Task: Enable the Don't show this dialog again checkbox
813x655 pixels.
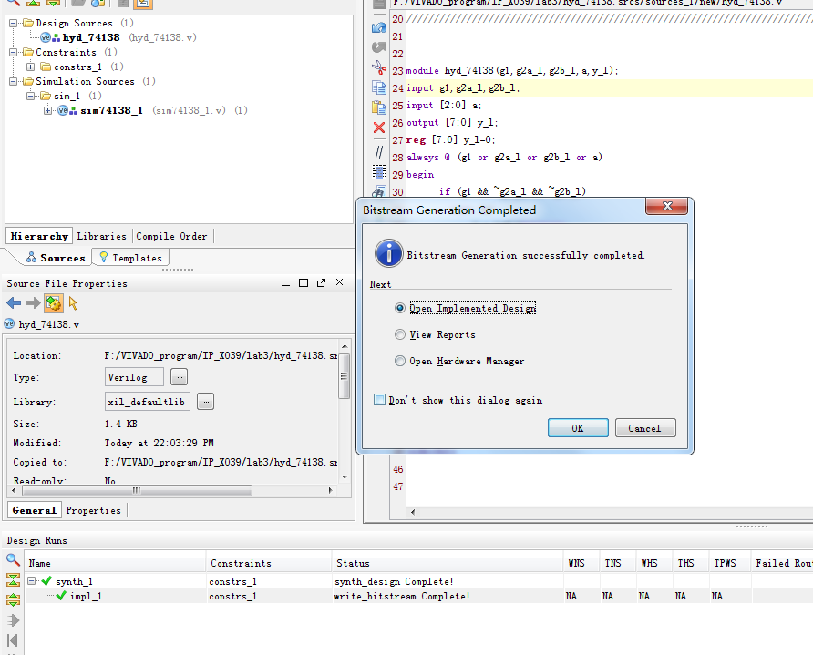Action: (380, 400)
